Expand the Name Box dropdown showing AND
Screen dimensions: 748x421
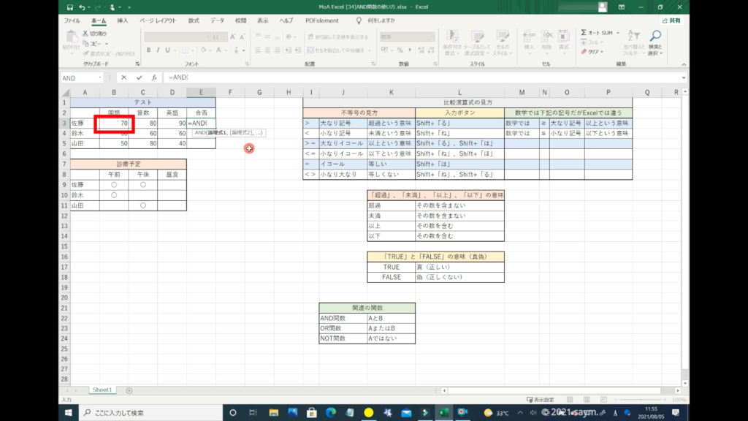pyautogui.click(x=99, y=77)
